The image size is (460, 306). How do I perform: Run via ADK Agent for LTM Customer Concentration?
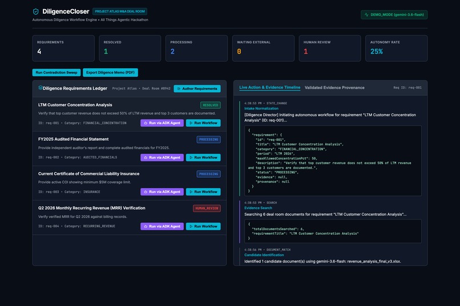[x=162, y=123]
